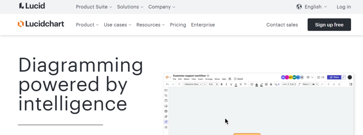363x135 pixels.
Task: Toggle bold formatting in editor toolbar
Action: 222,84
